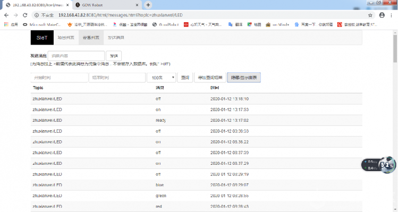Click the 隐藏/显示图表 chart toggle button
This screenshot has width=398, height=212.
point(244,78)
